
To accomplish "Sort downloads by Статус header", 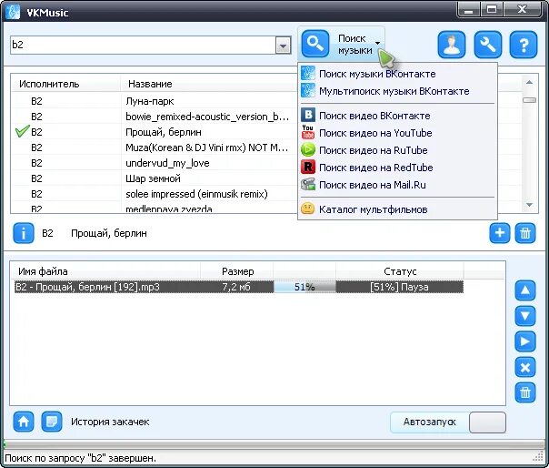I will 400,271.
